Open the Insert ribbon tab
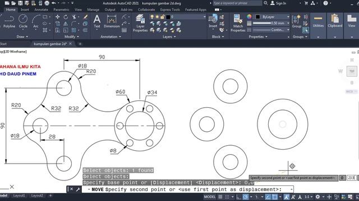 pyautogui.click(x=25, y=9)
